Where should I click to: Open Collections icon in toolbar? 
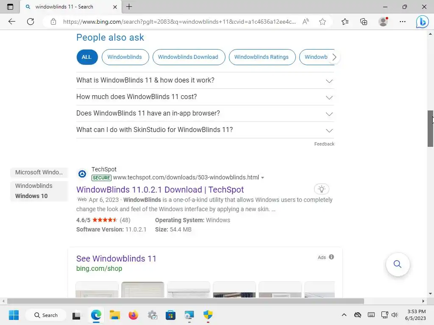364,22
